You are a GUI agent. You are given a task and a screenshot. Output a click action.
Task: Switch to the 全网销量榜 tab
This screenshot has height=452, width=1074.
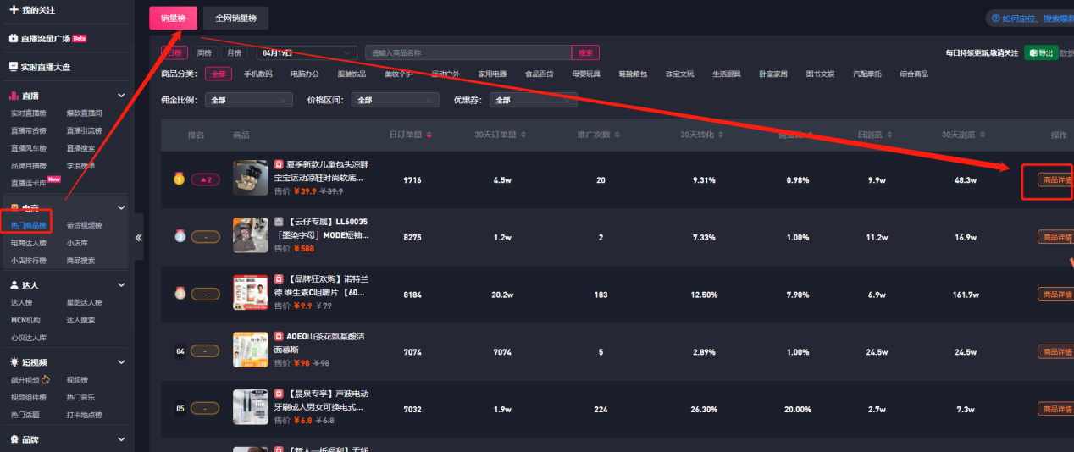coord(235,18)
